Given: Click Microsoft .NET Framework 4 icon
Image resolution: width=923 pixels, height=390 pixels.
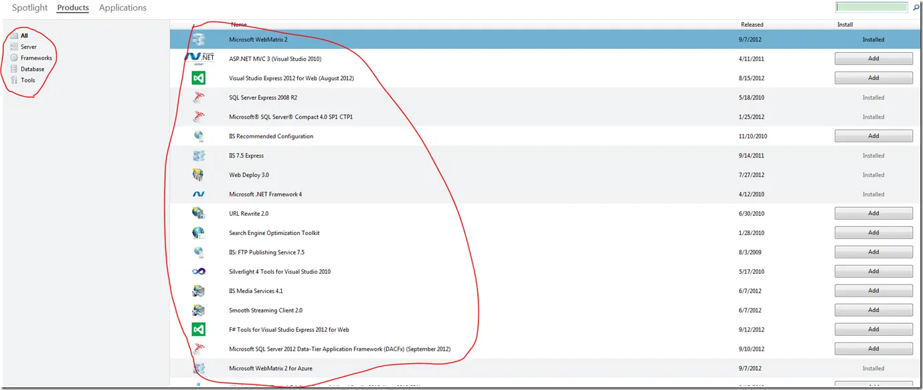Looking at the screenshot, I should 199,194.
